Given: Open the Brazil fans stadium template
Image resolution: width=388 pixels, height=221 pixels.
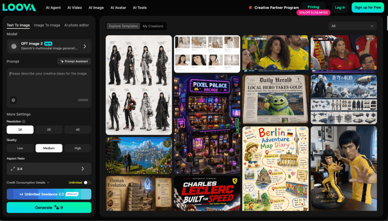Looking at the screenshot, I should coord(275,54).
